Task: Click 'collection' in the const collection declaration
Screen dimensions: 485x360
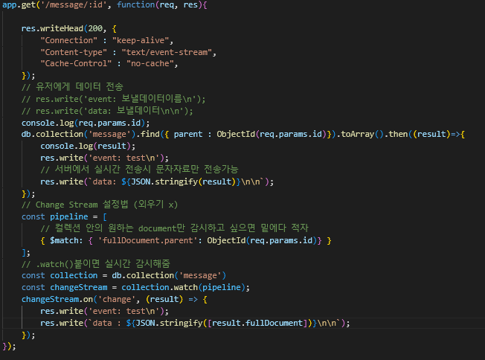Action: 74,275
